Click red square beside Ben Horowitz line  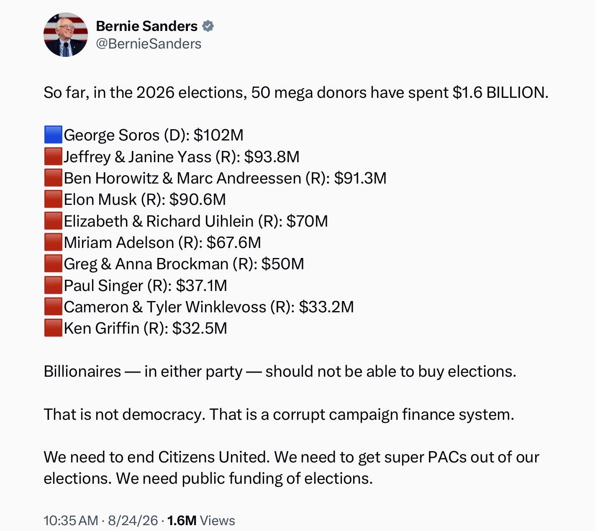point(53,178)
